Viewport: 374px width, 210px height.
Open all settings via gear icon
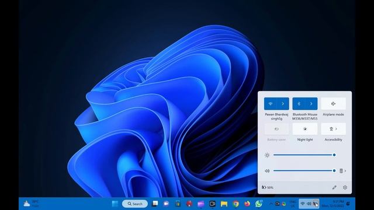point(345,188)
